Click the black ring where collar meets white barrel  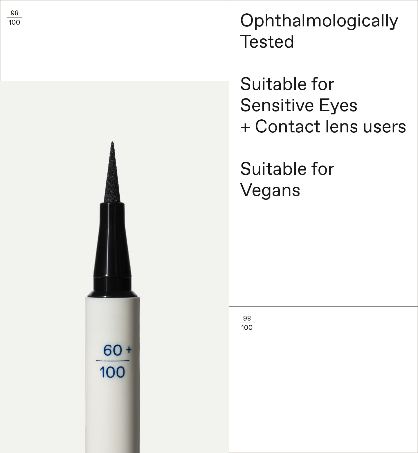pyautogui.click(x=112, y=294)
